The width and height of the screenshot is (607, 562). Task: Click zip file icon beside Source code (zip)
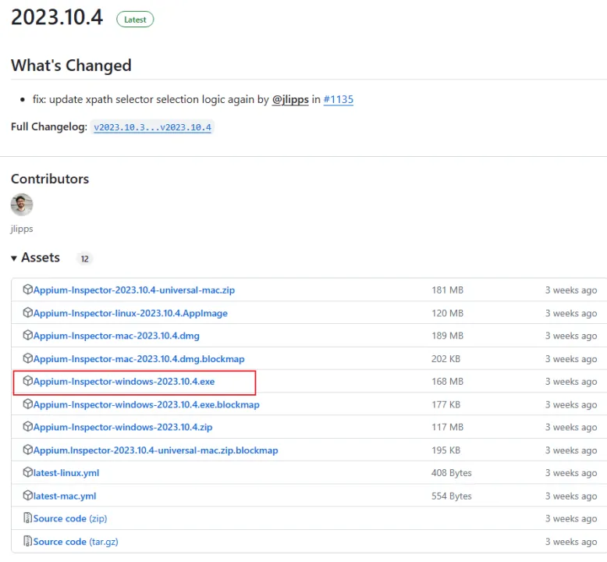pyautogui.click(x=28, y=518)
